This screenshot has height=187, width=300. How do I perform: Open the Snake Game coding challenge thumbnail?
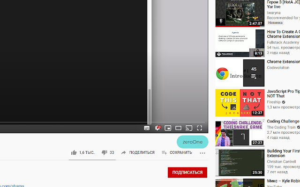click(240, 133)
